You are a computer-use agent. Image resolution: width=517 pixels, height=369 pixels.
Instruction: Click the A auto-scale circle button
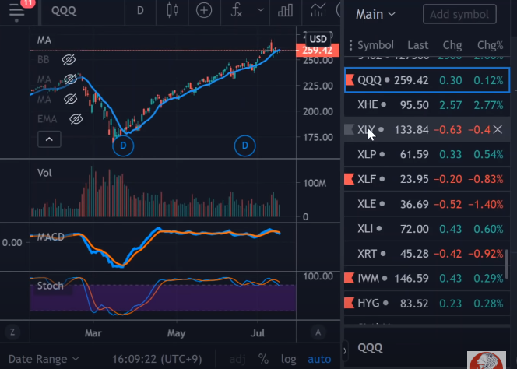(318, 332)
